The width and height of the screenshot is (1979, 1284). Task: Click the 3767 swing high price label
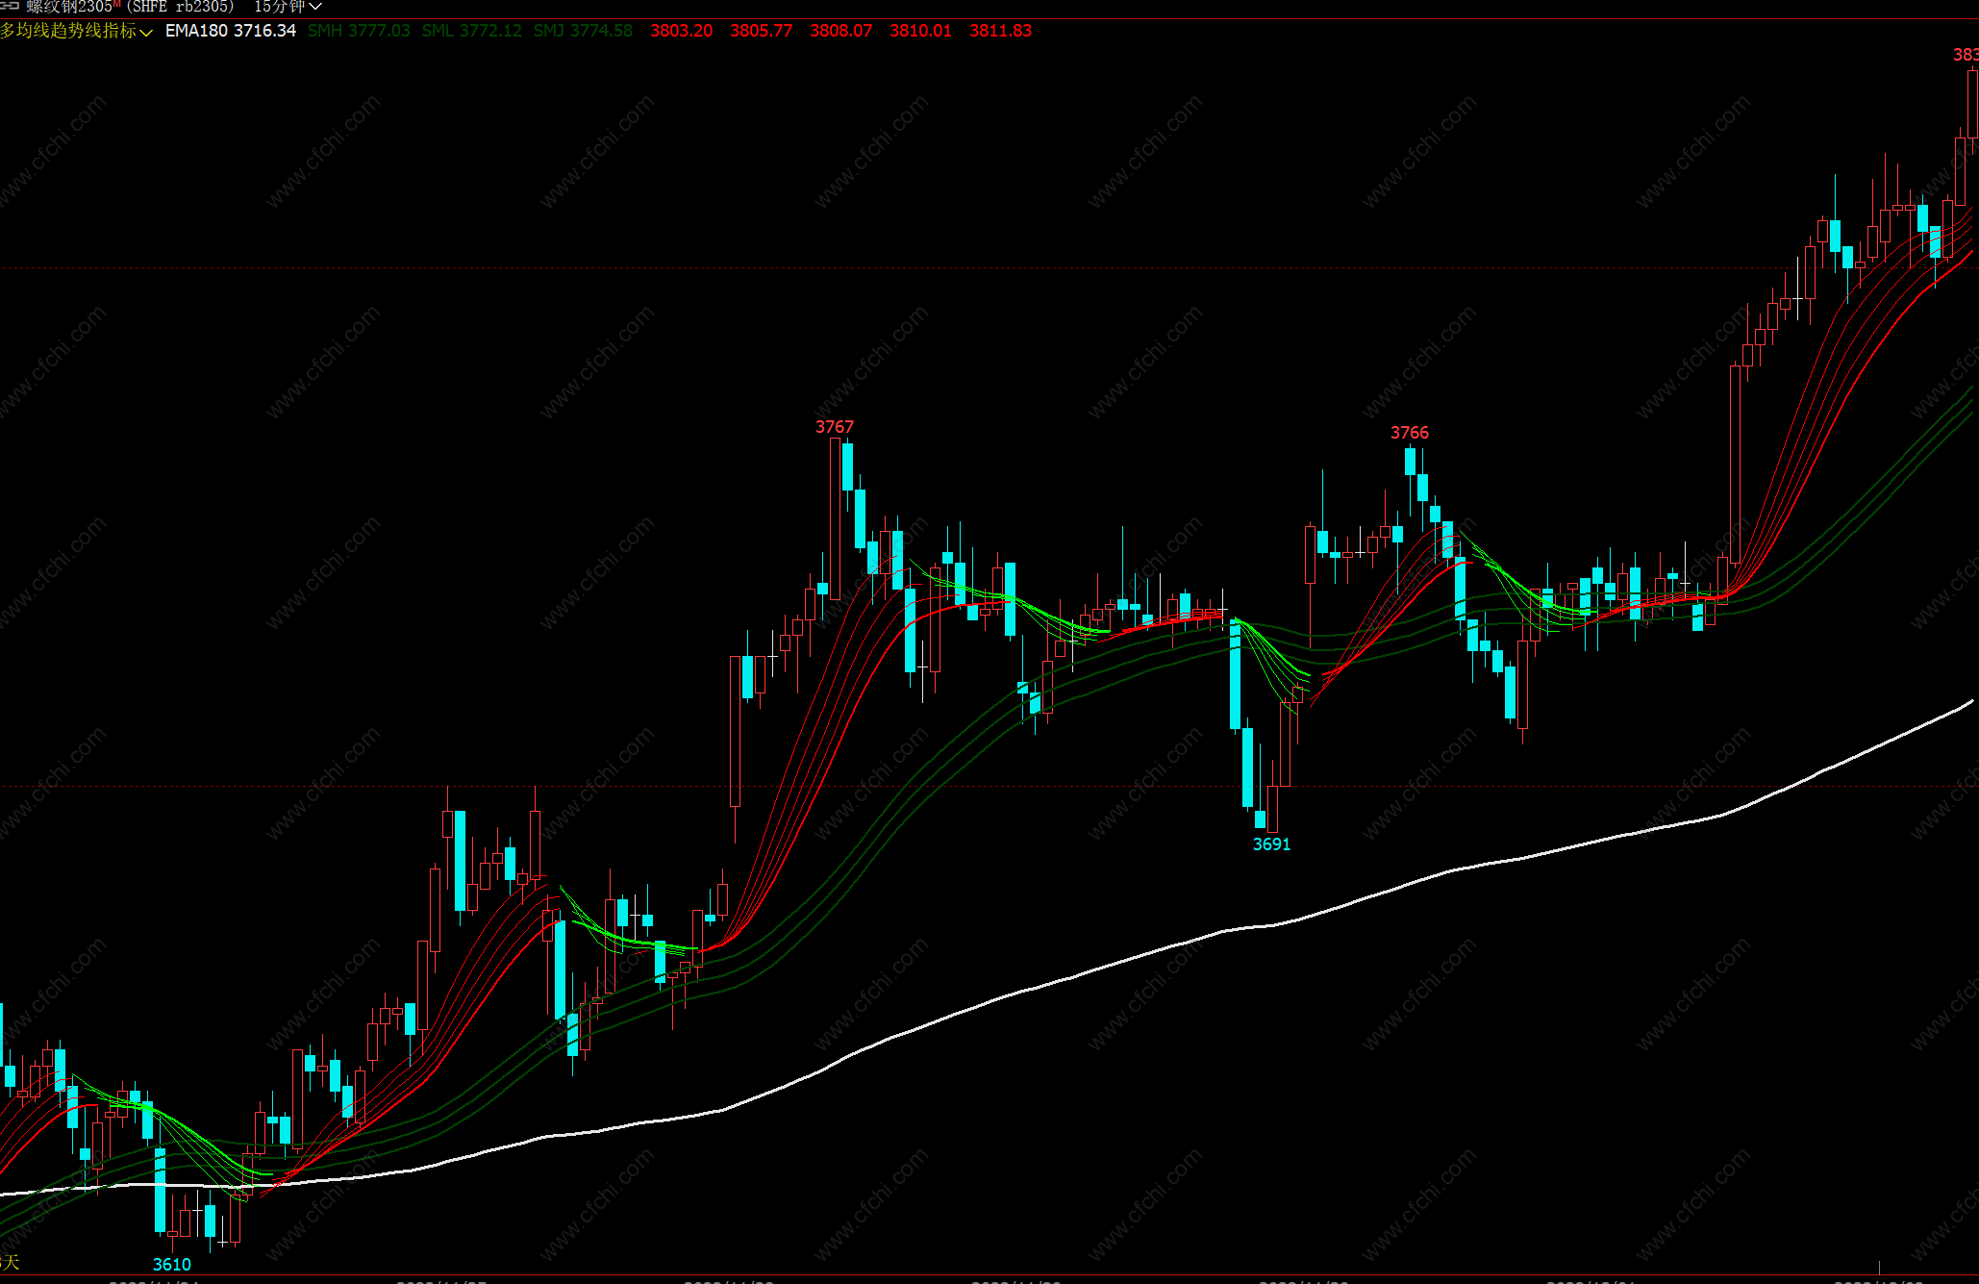pos(835,427)
